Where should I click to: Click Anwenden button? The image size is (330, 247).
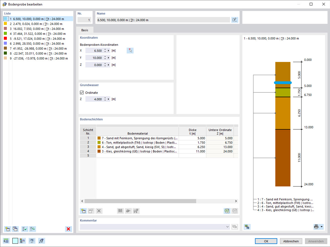[316, 241]
